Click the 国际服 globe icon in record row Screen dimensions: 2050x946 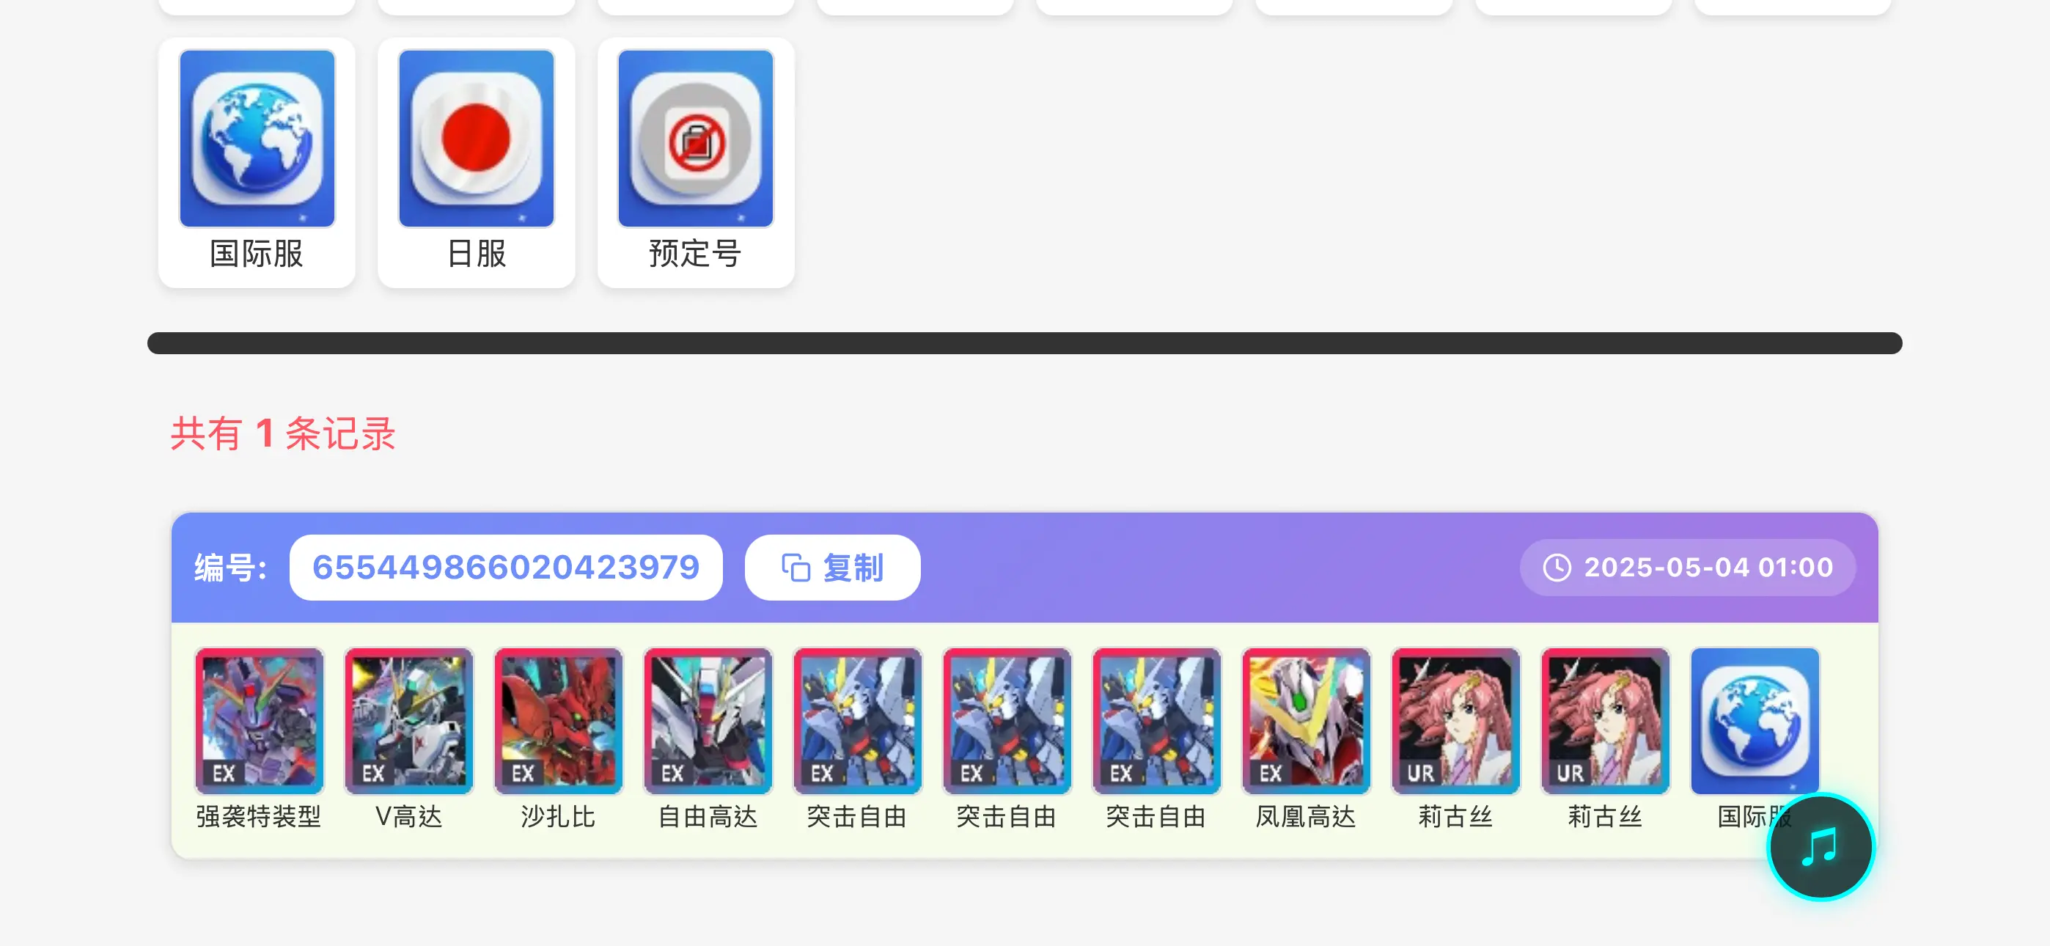[x=1755, y=721]
